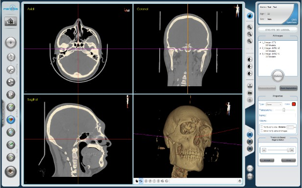This screenshot has height=188, width=302.
Task: Click the P view button in 3D toolbar
Action: coord(150,181)
